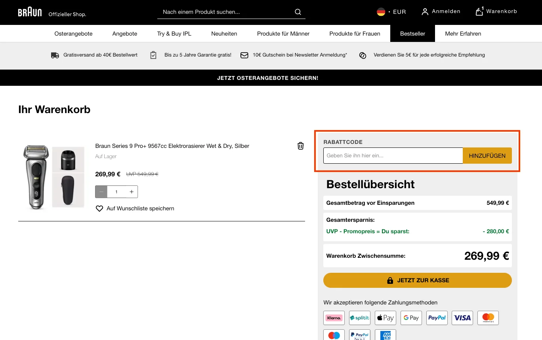Click the Apple Pay icon
The height and width of the screenshot is (340, 542).
(x=386, y=318)
